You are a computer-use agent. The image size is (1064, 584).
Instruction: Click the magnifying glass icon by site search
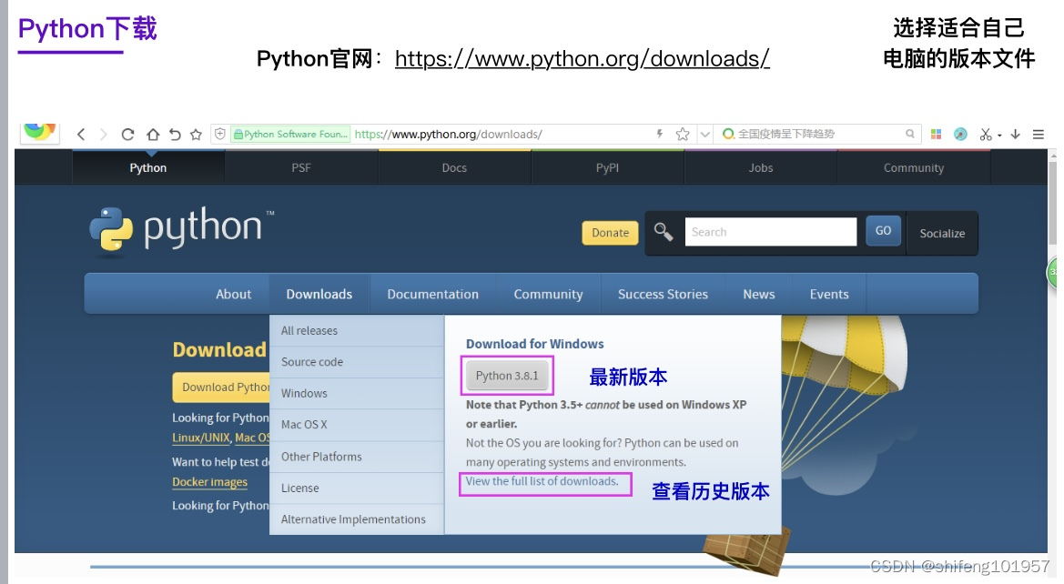(663, 232)
